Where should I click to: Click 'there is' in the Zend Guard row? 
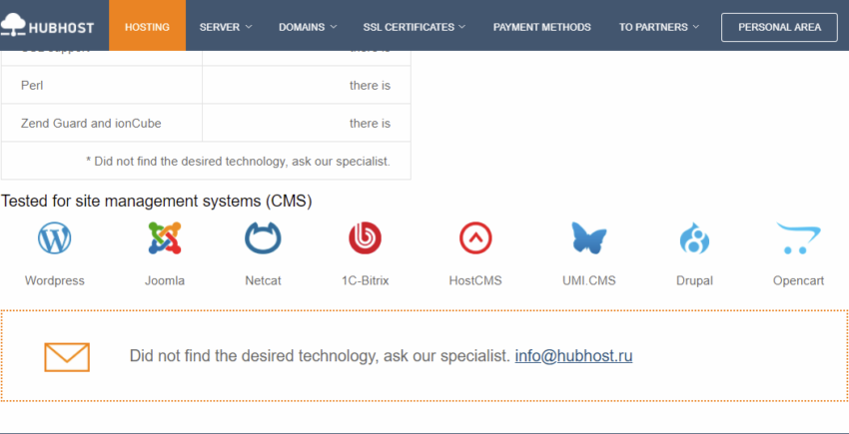[370, 124]
